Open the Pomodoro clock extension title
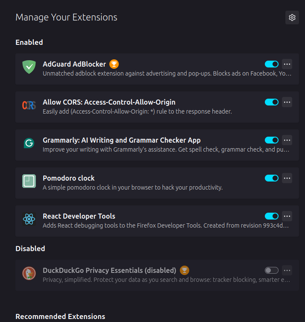Screen dimensions: 305x322 [69, 178]
